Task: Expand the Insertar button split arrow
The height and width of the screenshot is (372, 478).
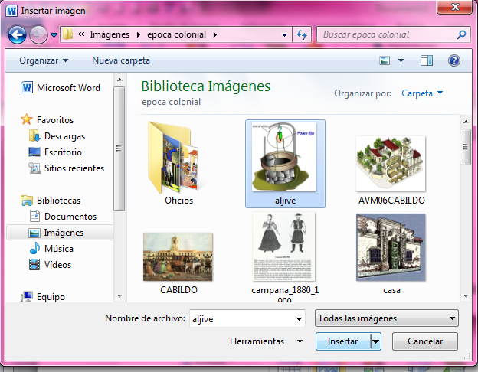Action: tap(375, 341)
